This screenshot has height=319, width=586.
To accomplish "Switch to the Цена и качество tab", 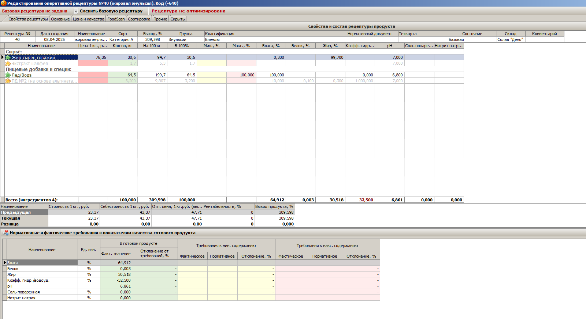I will [x=88, y=19].
